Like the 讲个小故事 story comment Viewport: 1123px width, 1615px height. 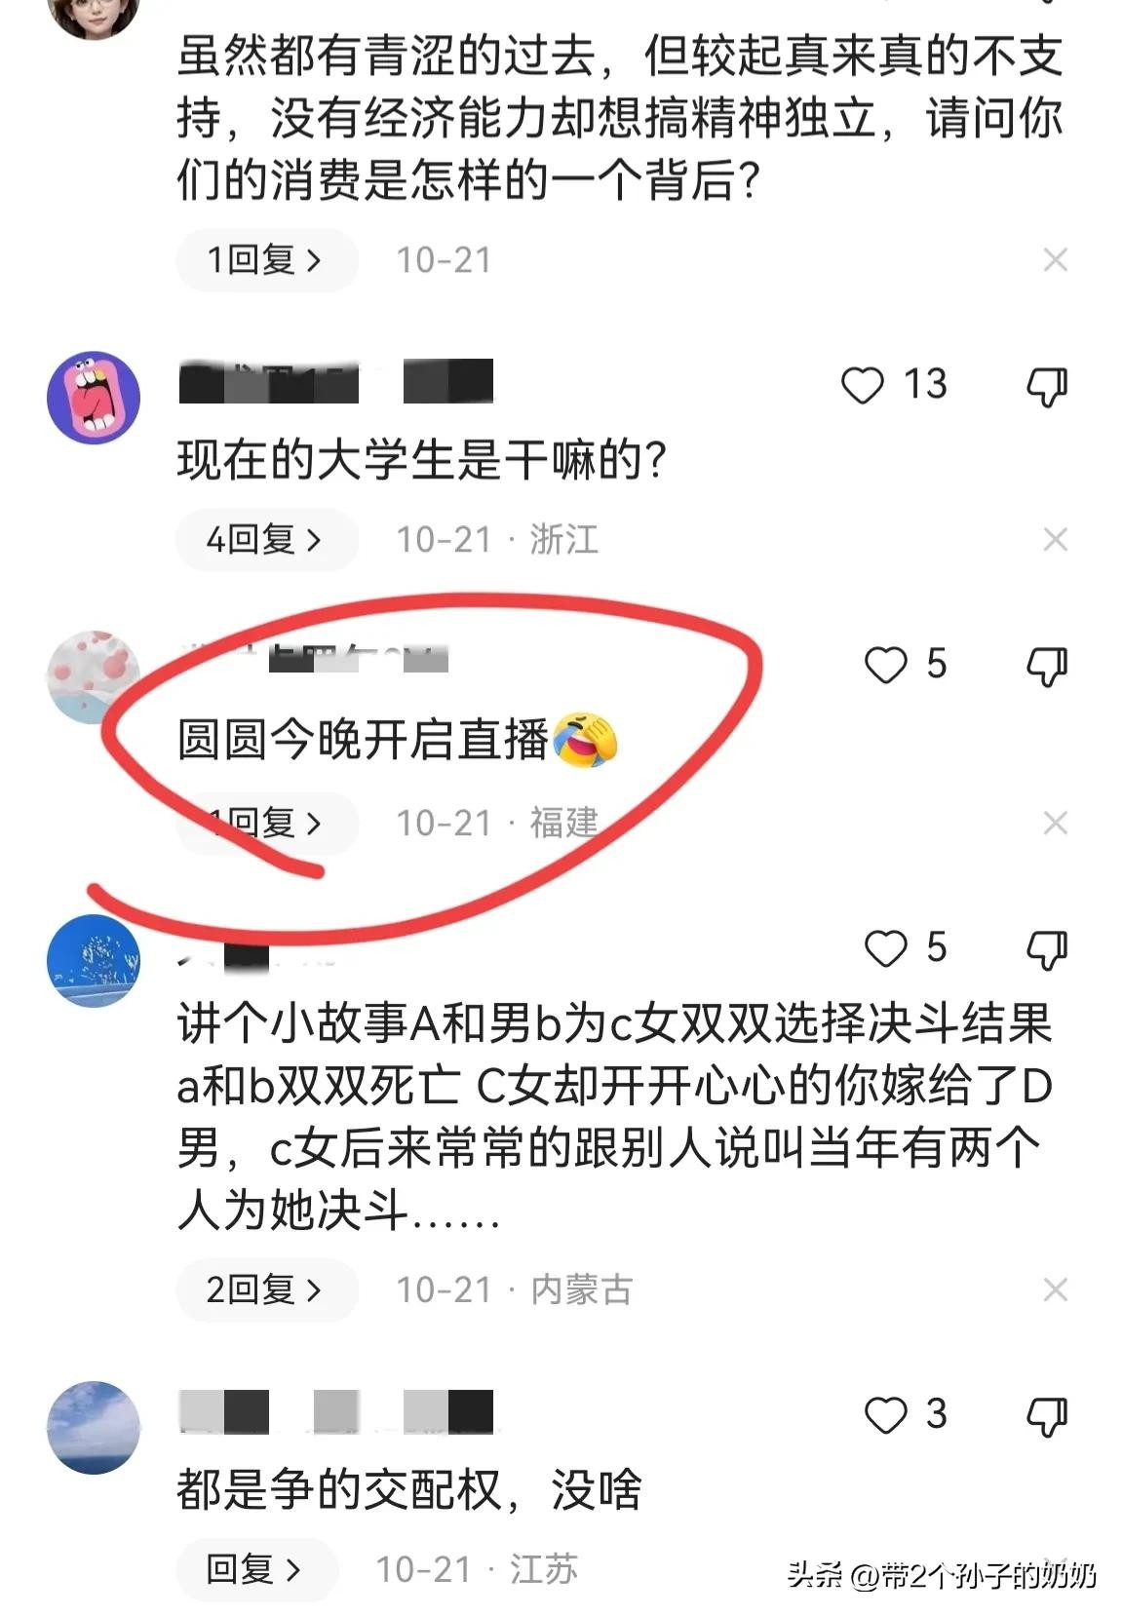[886, 948]
